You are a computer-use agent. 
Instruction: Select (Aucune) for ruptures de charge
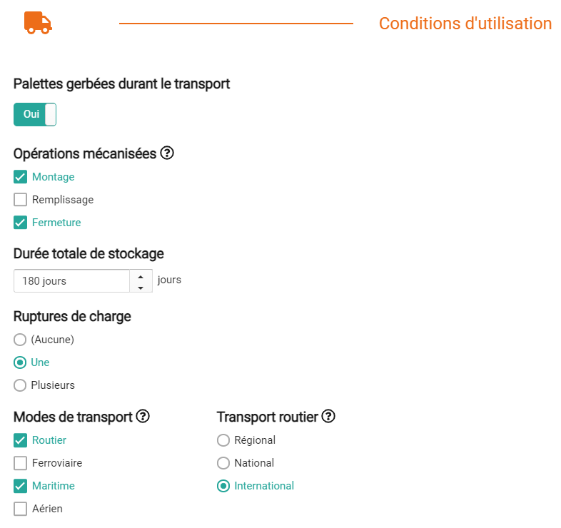point(21,340)
